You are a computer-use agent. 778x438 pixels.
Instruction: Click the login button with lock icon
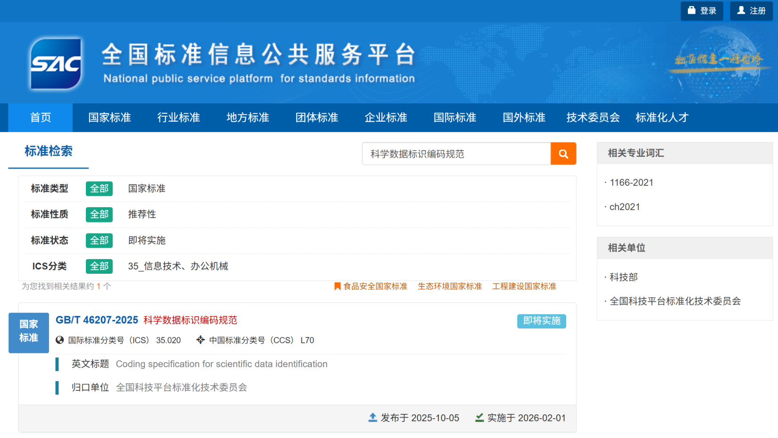pos(702,10)
